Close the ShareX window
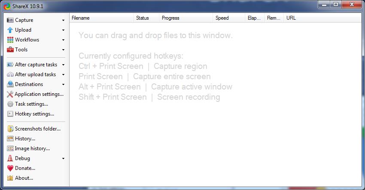Screen dimensions: 365x190 click(352, 4)
